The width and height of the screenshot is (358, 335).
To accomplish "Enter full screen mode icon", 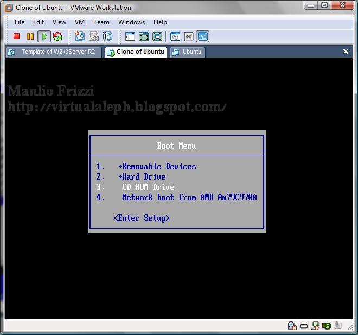I will 157,36.
